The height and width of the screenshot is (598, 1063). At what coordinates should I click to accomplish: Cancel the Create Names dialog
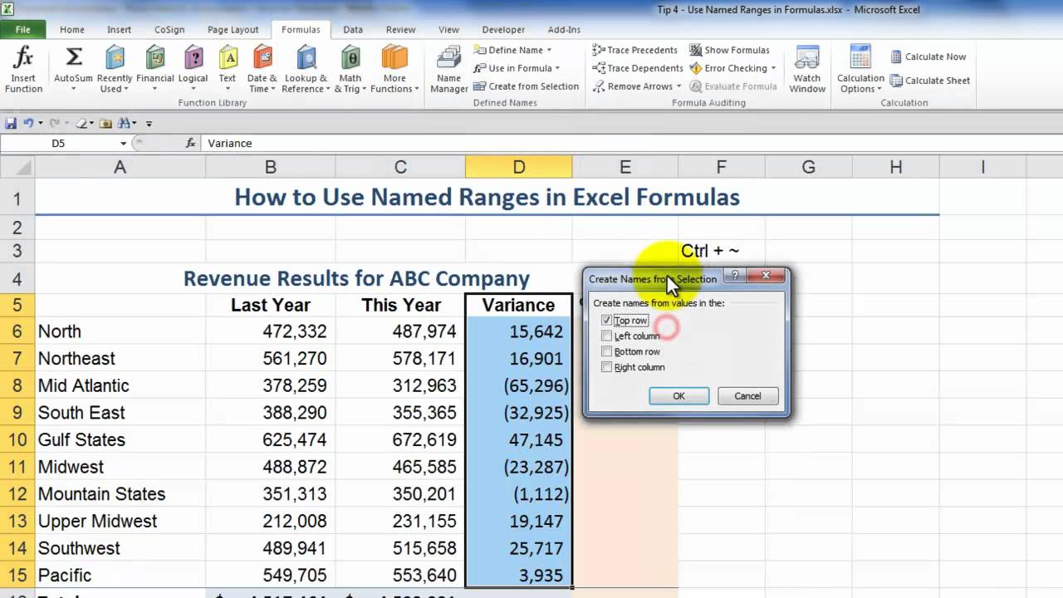coord(747,395)
